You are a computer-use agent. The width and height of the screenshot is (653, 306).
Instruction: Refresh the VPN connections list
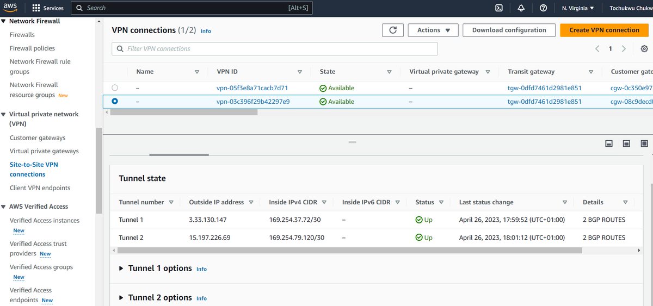pos(393,30)
